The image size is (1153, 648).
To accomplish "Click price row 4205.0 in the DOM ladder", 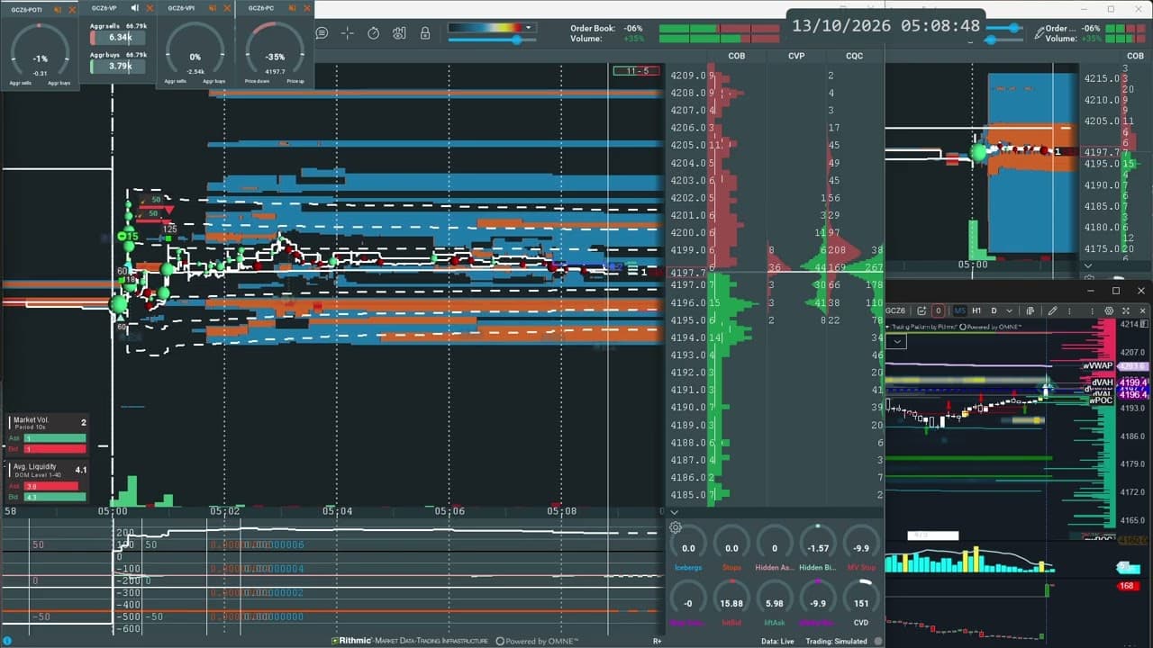I will (690, 146).
